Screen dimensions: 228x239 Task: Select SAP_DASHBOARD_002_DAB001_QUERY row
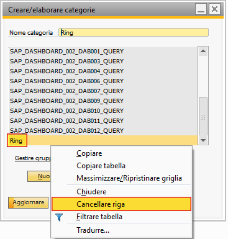[x=103, y=52]
